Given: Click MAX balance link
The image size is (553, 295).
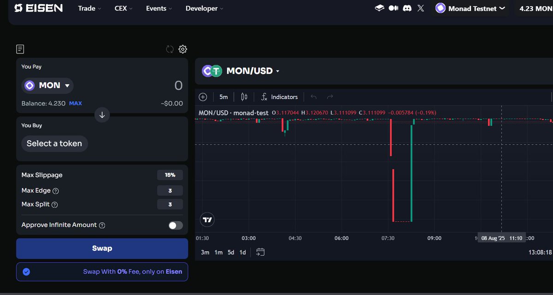Looking at the screenshot, I should (76, 103).
